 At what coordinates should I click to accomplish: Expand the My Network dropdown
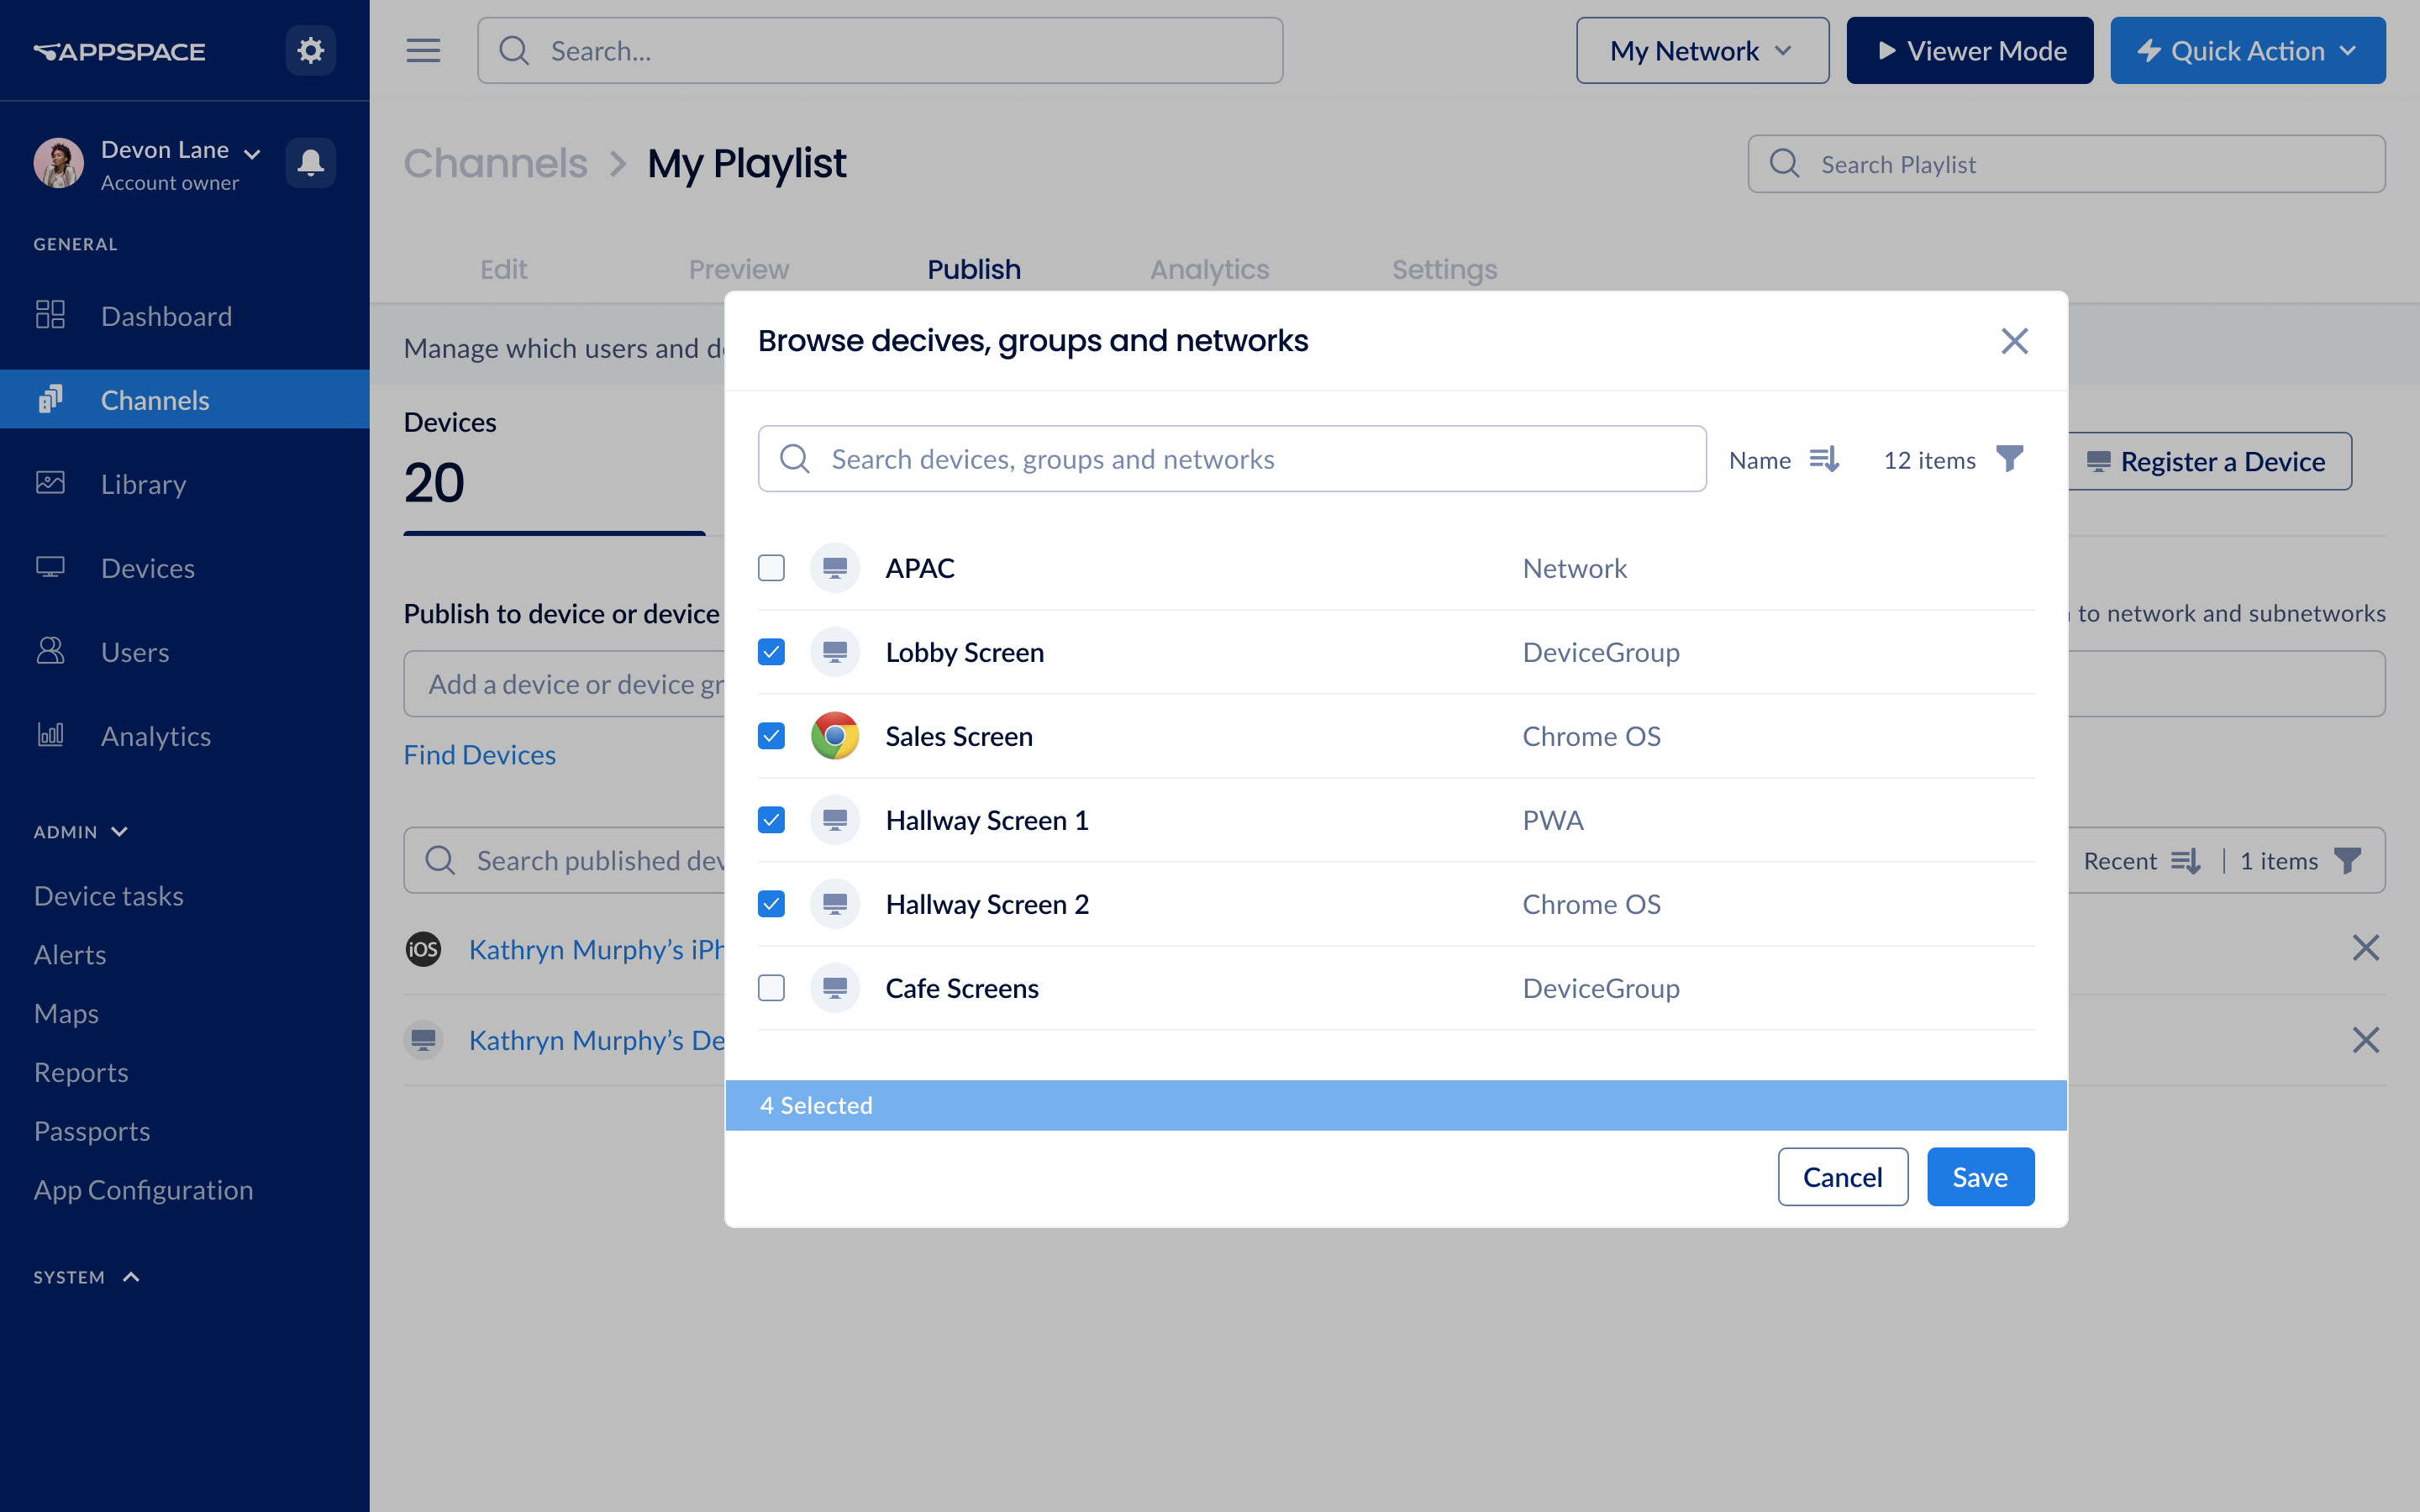pyautogui.click(x=1699, y=49)
